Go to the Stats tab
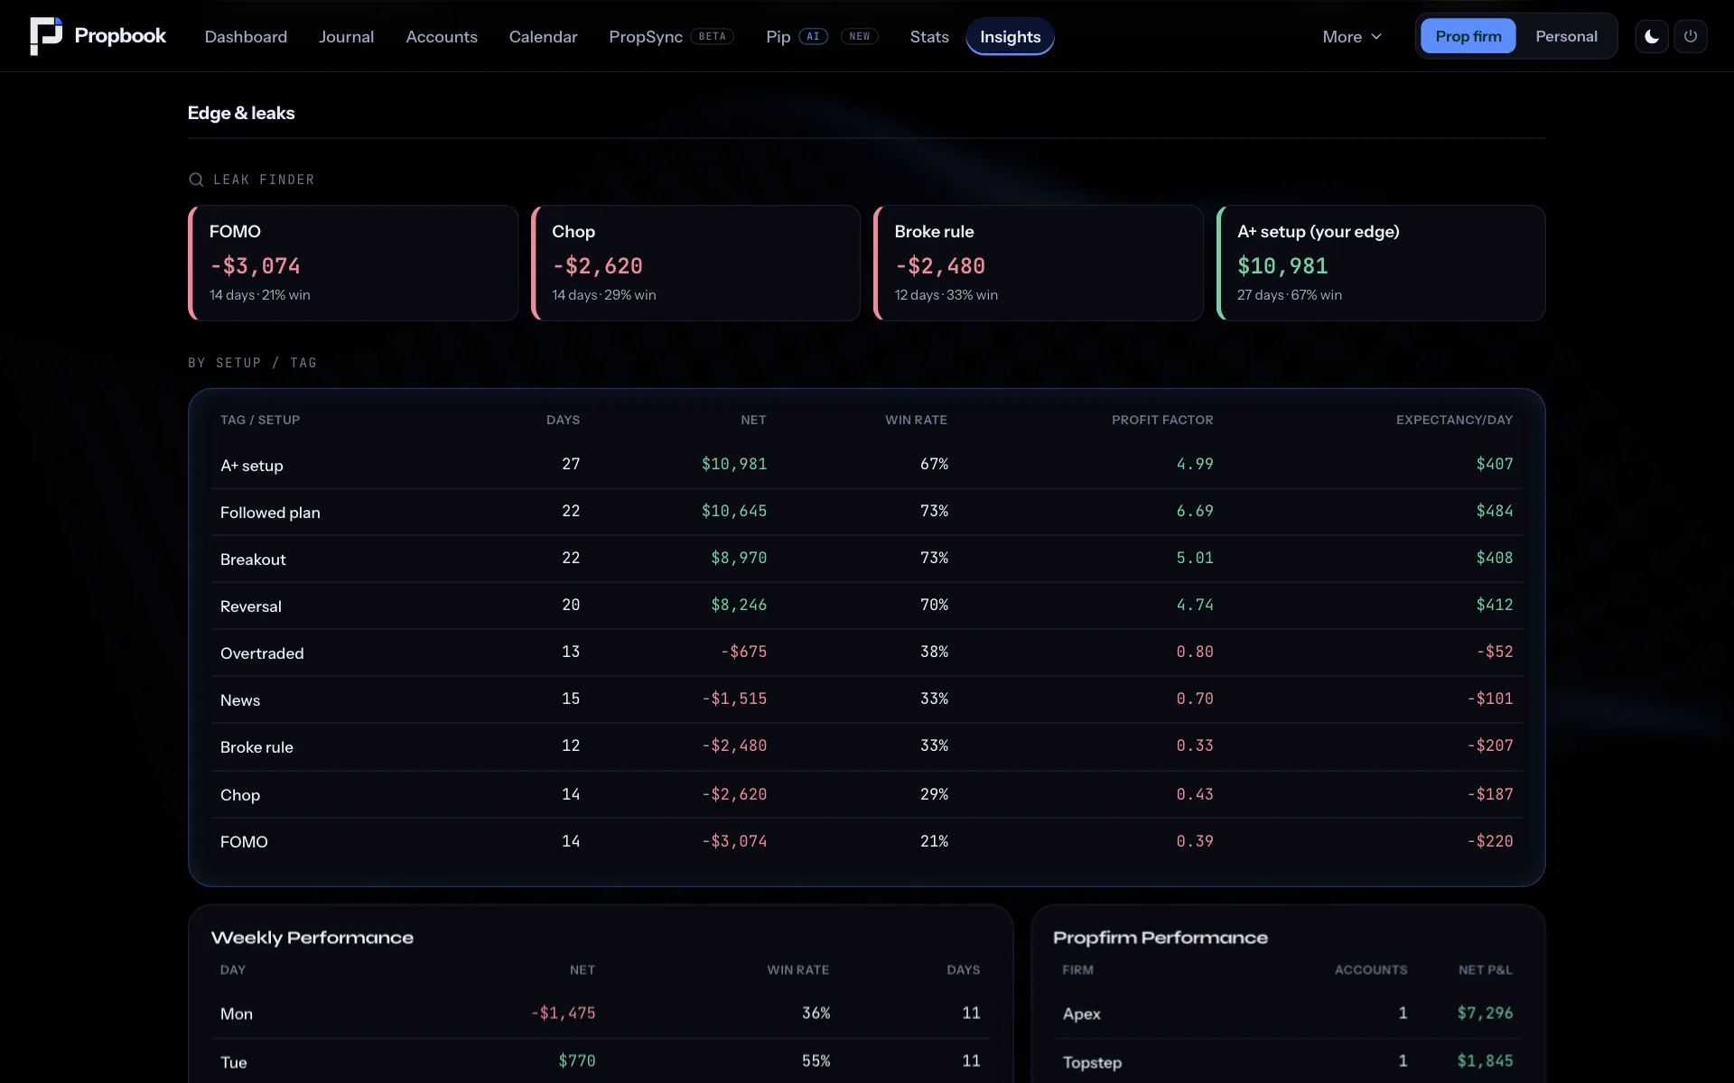The width and height of the screenshot is (1734, 1083). click(x=929, y=36)
